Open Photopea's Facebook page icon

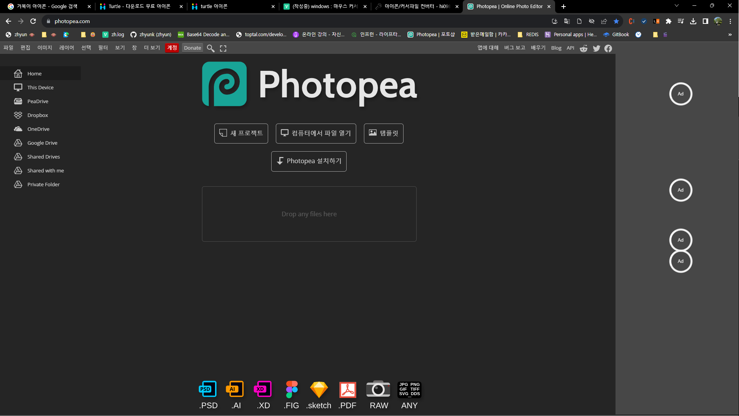point(608,48)
